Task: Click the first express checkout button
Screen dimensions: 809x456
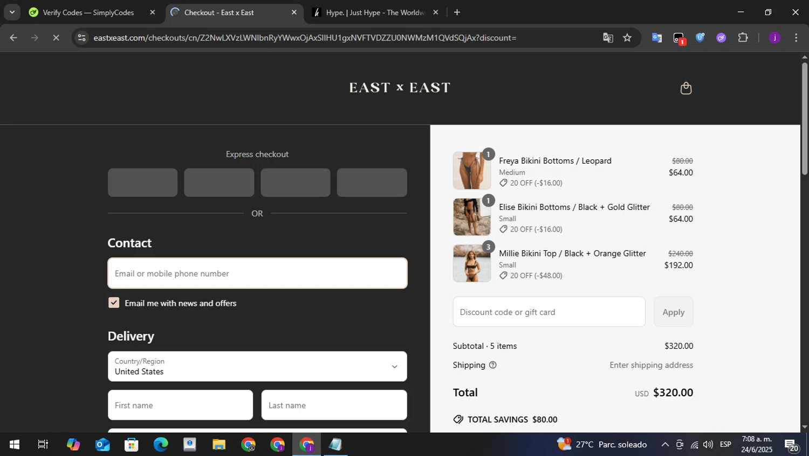Action: 142,183
